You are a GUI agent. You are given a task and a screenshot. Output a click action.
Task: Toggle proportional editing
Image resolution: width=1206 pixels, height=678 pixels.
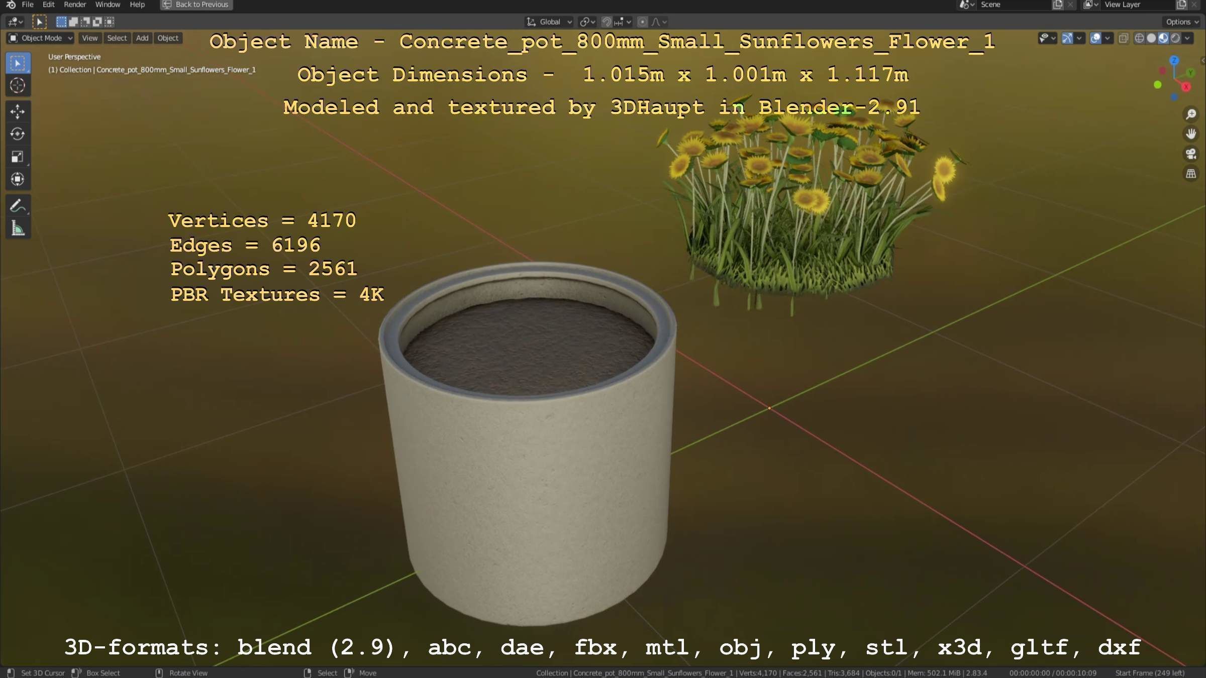coord(642,22)
